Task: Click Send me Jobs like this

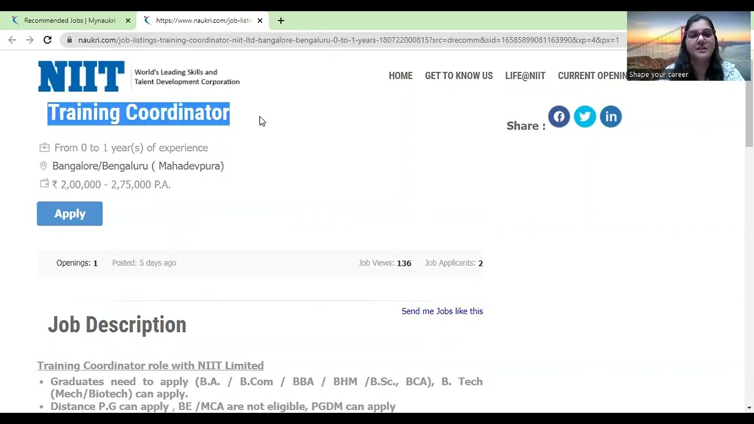Action: (x=442, y=311)
